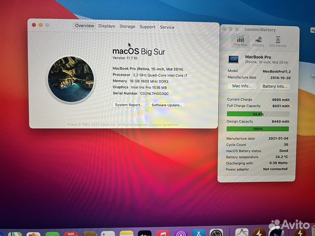Click the System Report... button
Image resolution: width=315 pixels, height=236 pixels.
click(x=129, y=105)
